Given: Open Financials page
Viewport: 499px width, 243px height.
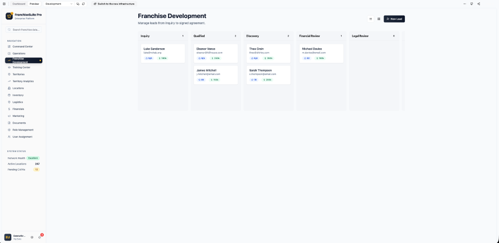Looking at the screenshot, I should click(x=24, y=109).
